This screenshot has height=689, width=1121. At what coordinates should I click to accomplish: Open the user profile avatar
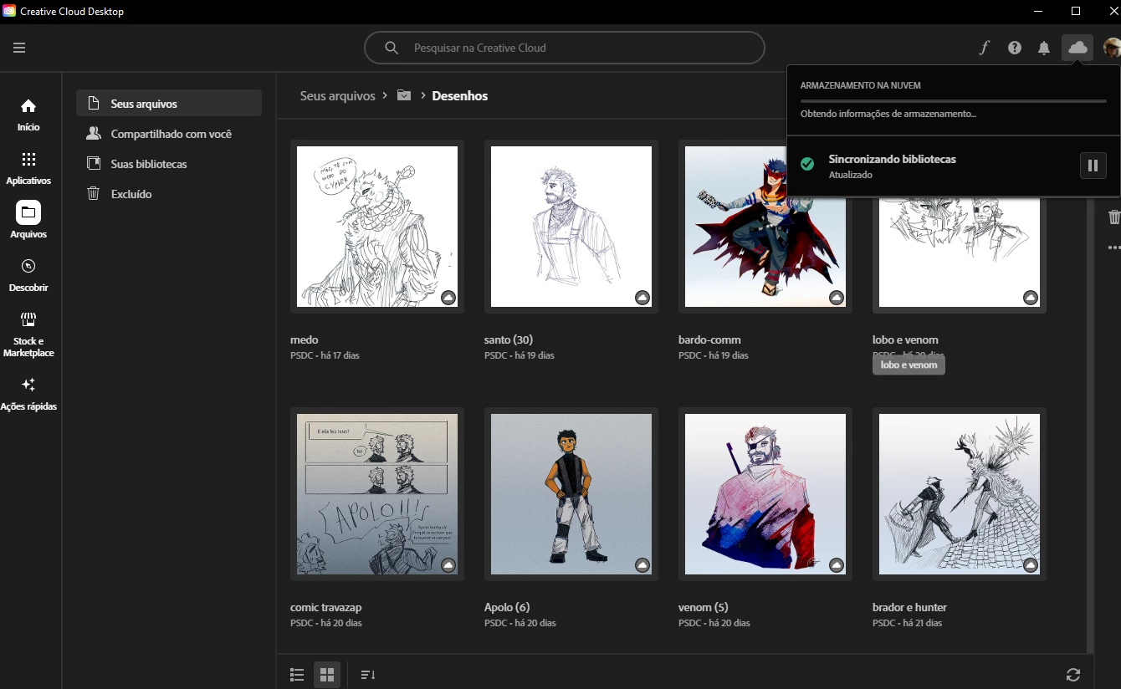(x=1112, y=48)
